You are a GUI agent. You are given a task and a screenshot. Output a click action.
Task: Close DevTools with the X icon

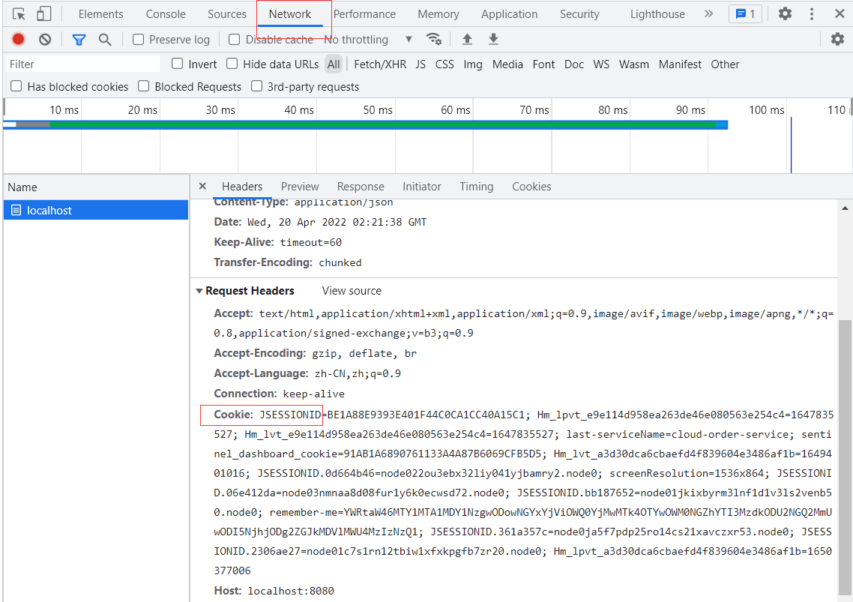(840, 13)
